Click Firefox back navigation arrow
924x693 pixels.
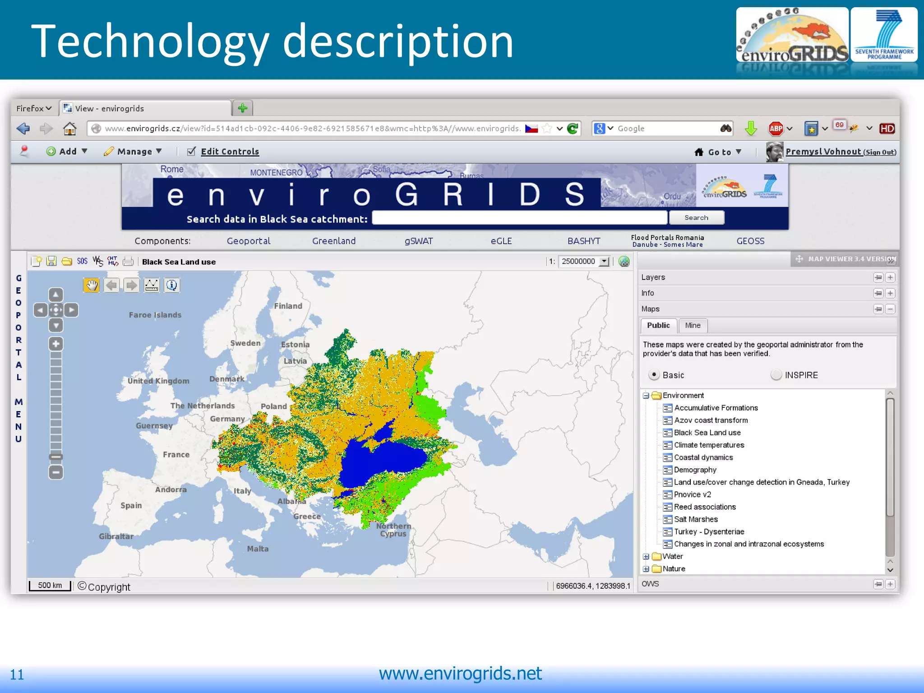[23, 129]
